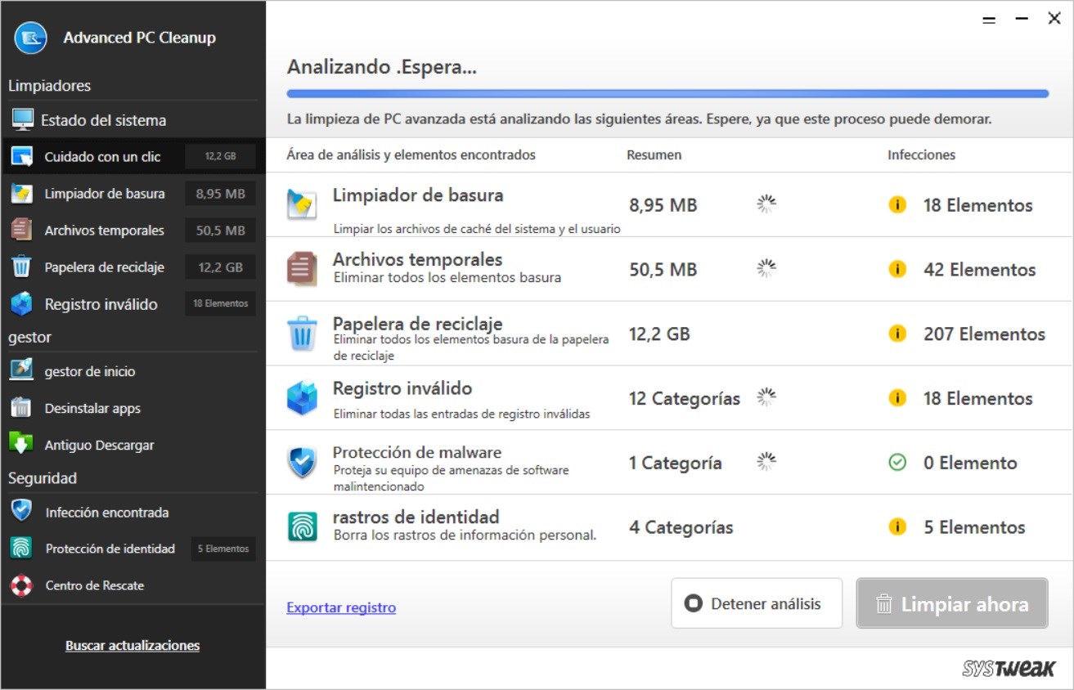Click Limpiar ahora button
This screenshot has width=1074, height=690.
[x=952, y=603]
